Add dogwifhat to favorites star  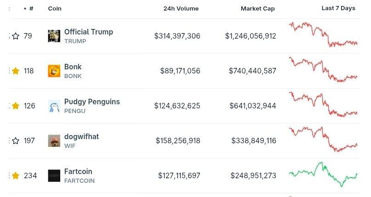(x=16, y=141)
